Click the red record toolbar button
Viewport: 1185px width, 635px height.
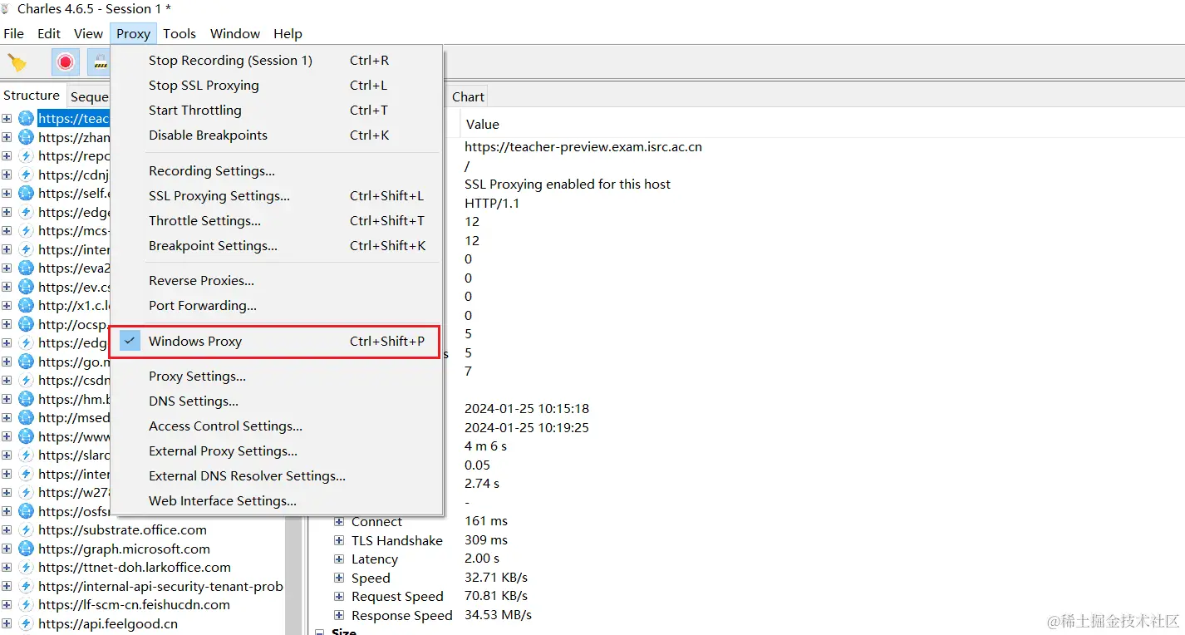[x=66, y=62]
